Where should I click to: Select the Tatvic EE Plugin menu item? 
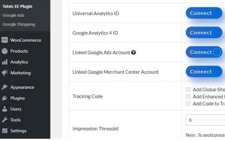point(17,6)
